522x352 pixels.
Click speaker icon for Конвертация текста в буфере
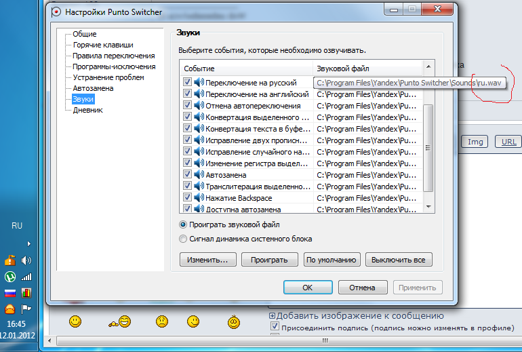tap(199, 128)
